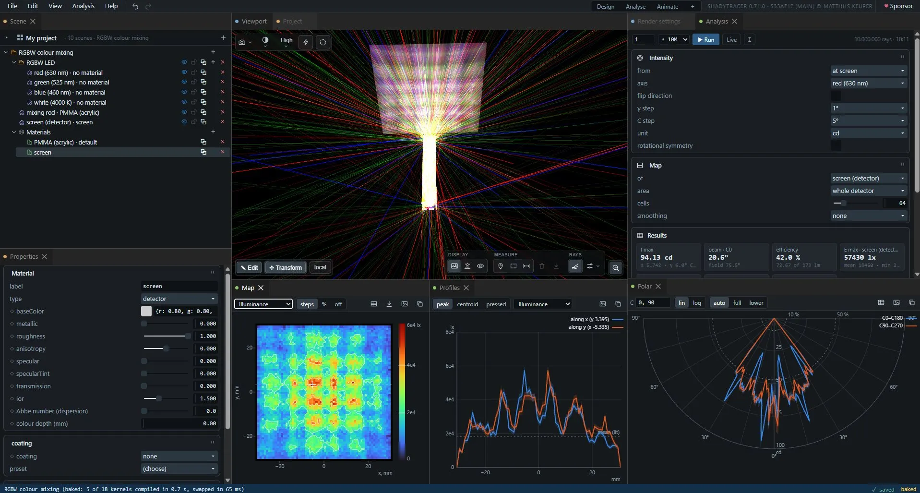Click the hexagon wireframe icon in viewport toolbar
This screenshot has width=920, height=493.
pos(323,42)
